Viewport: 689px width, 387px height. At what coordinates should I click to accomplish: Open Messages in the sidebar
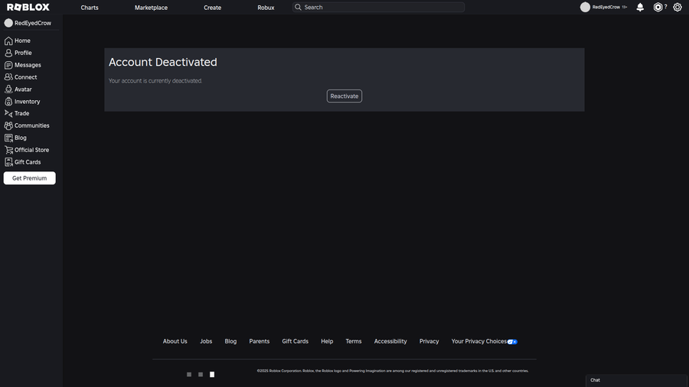point(23,65)
